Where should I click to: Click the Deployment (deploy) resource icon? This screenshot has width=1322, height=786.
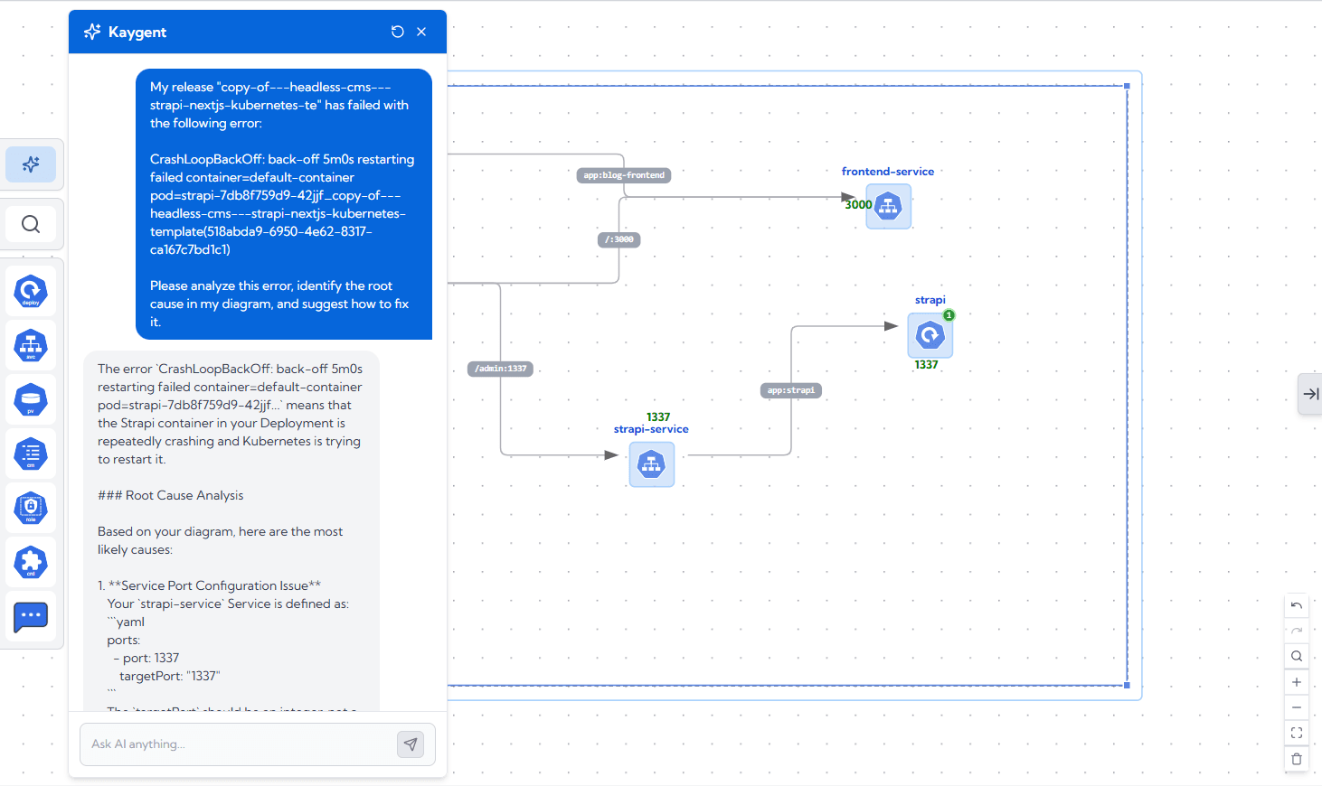[x=31, y=292]
